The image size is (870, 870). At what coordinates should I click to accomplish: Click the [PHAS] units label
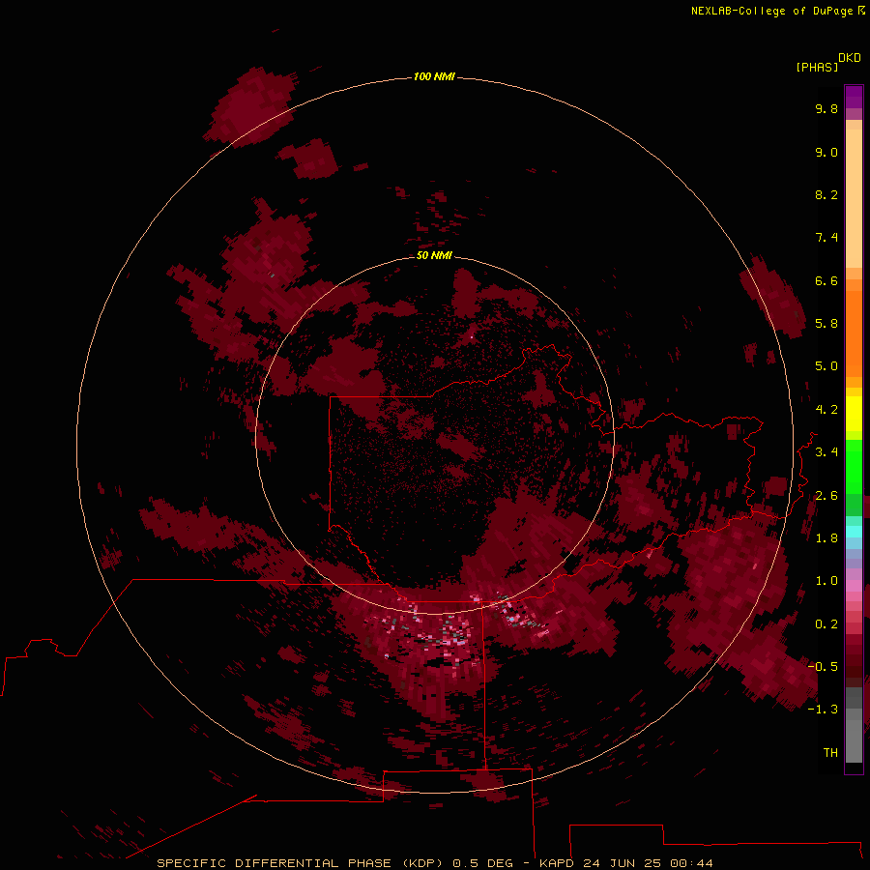[816, 67]
